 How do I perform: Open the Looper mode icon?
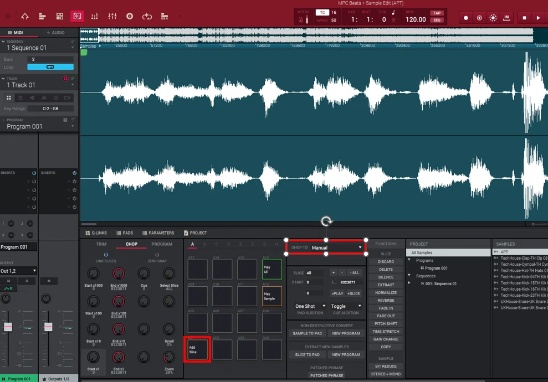point(147,17)
